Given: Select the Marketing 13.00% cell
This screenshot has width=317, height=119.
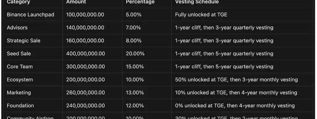Looking at the screenshot, I should 135,92.
